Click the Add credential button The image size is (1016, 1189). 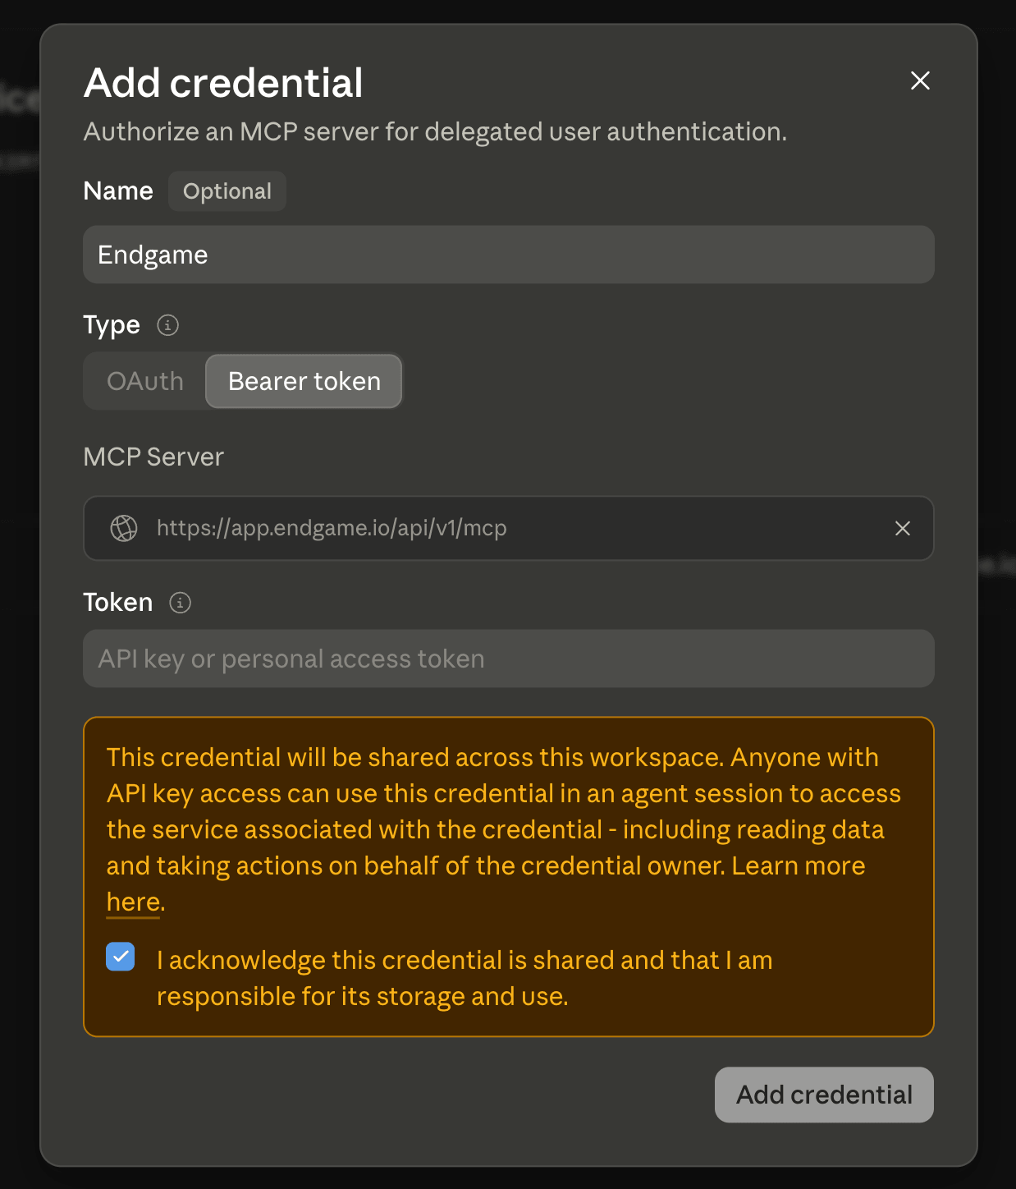click(x=824, y=1095)
